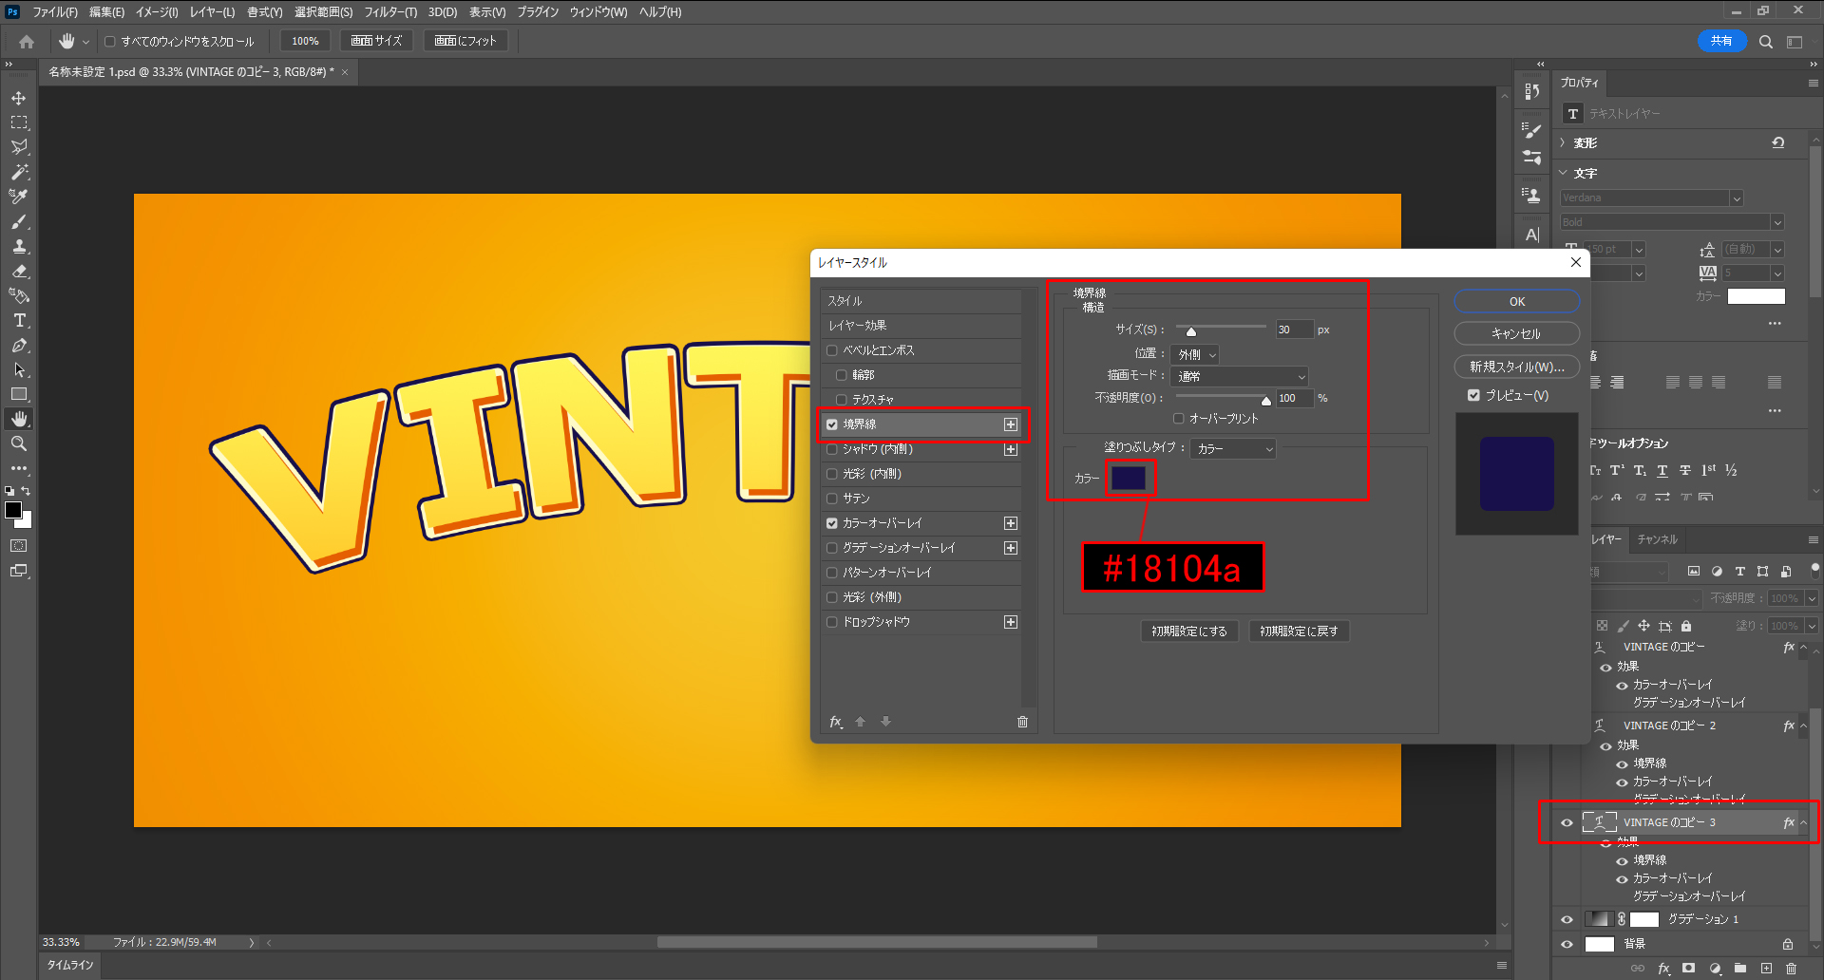The image size is (1824, 980).
Task: Click the OK button
Action: click(x=1516, y=301)
